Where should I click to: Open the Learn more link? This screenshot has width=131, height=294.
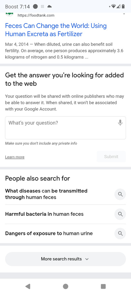point(15,157)
